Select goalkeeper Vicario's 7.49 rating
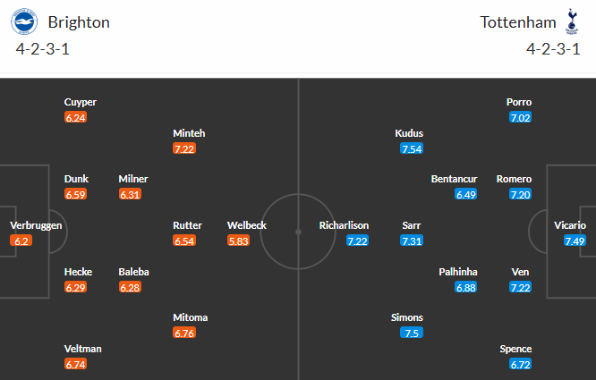Viewport: 596px width, 380px height. coord(575,241)
